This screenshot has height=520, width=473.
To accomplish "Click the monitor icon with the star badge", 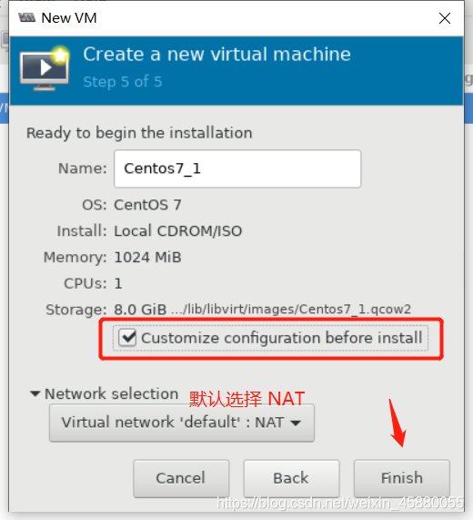I will [45, 68].
